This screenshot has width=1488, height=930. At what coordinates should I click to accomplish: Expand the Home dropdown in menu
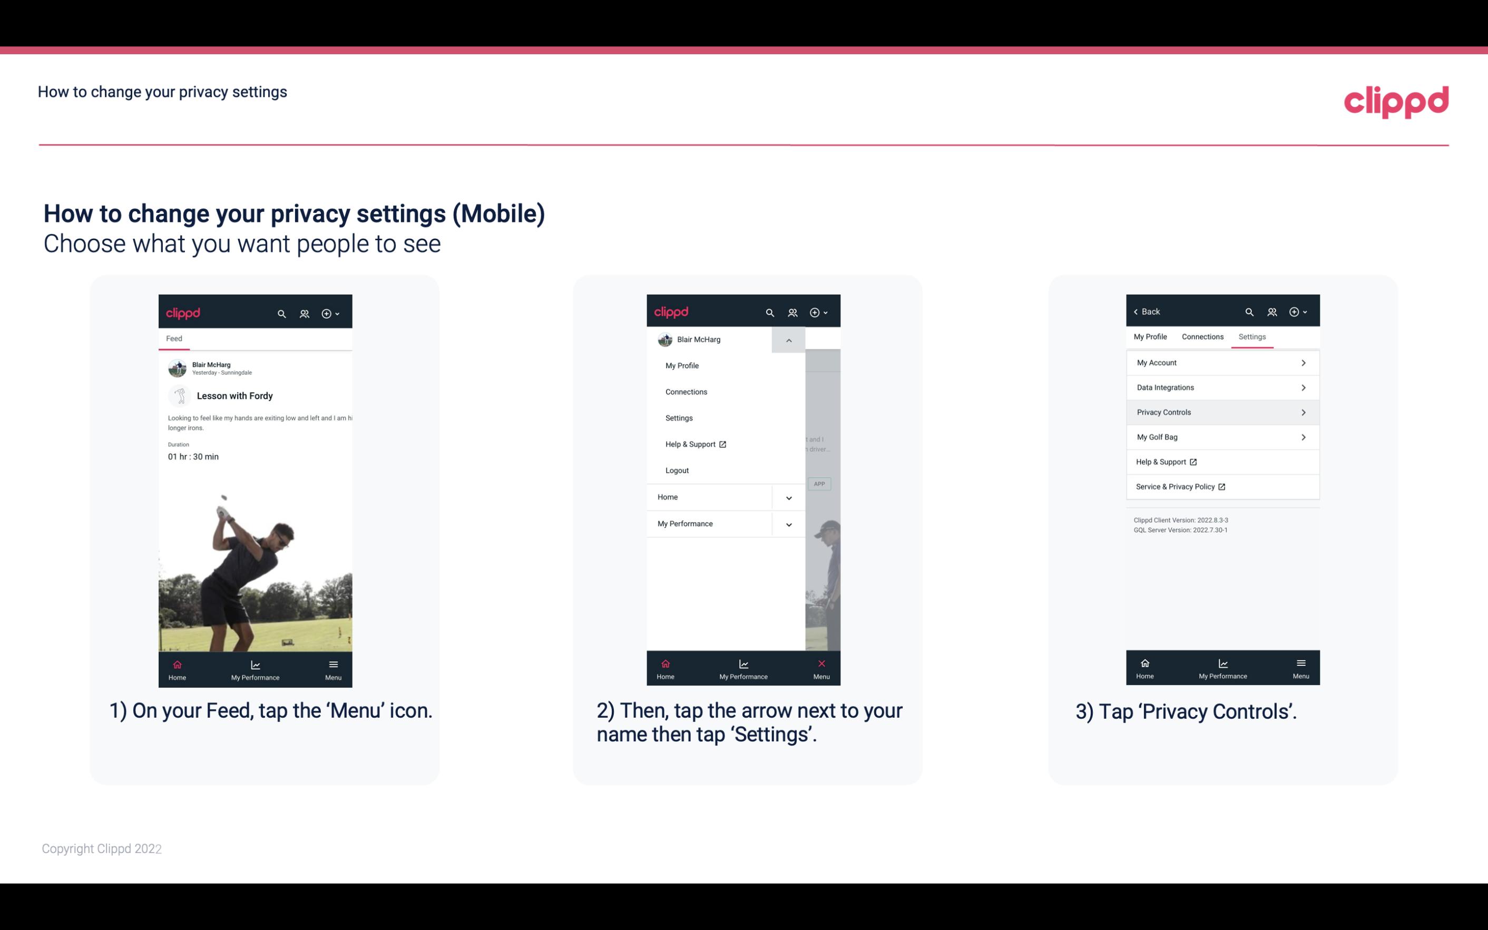coord(788,496)
